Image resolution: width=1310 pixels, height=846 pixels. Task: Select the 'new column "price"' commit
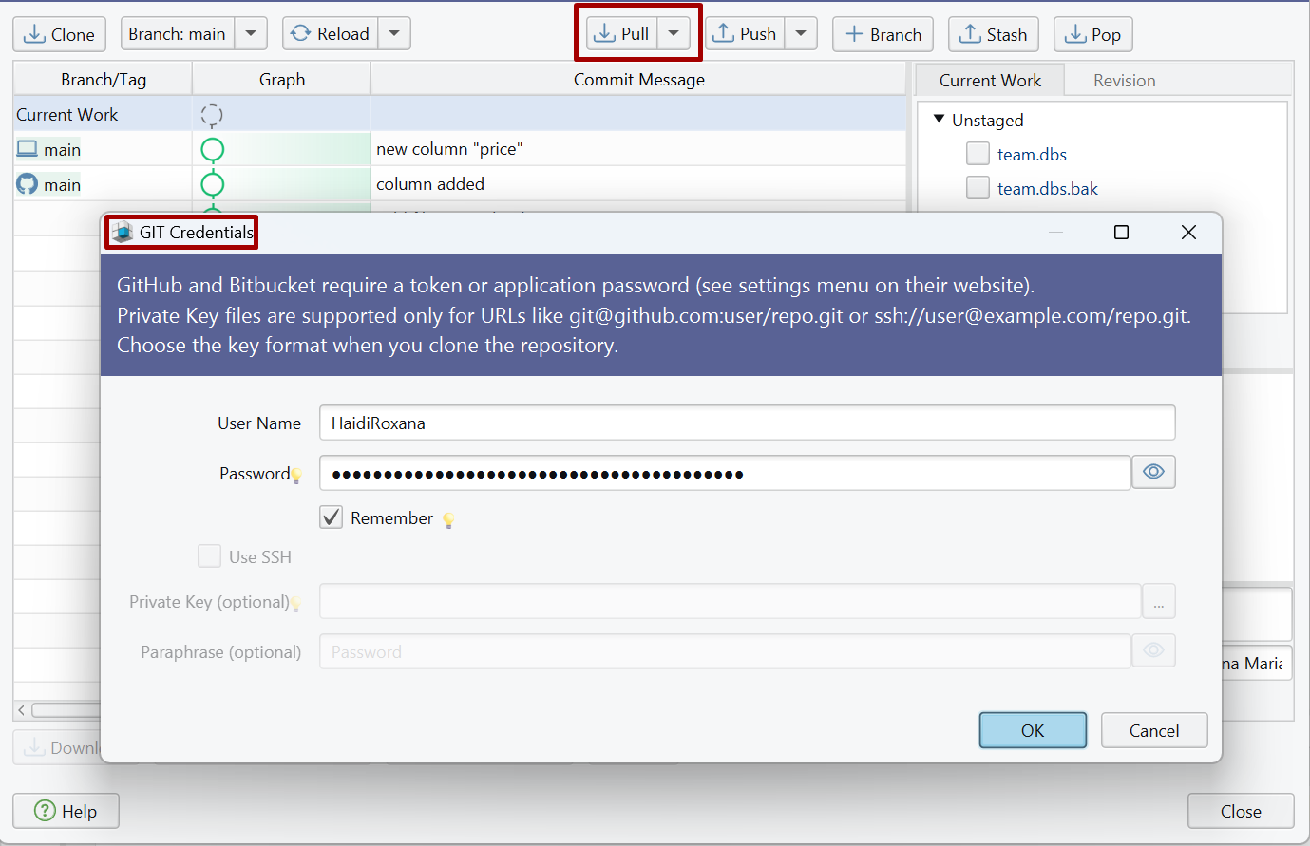click(x=449, y=149)
